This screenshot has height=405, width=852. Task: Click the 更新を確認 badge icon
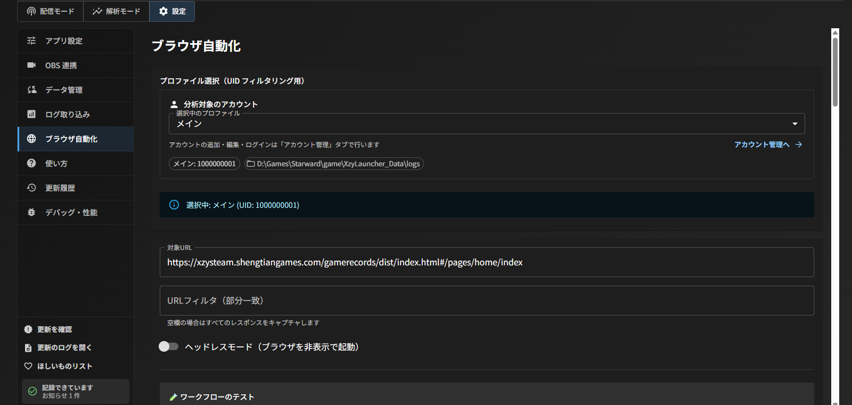28,329
